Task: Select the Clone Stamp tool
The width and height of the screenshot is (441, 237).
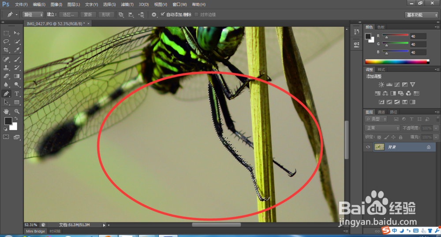Action: pyautogui.click(x=6, y=68)
